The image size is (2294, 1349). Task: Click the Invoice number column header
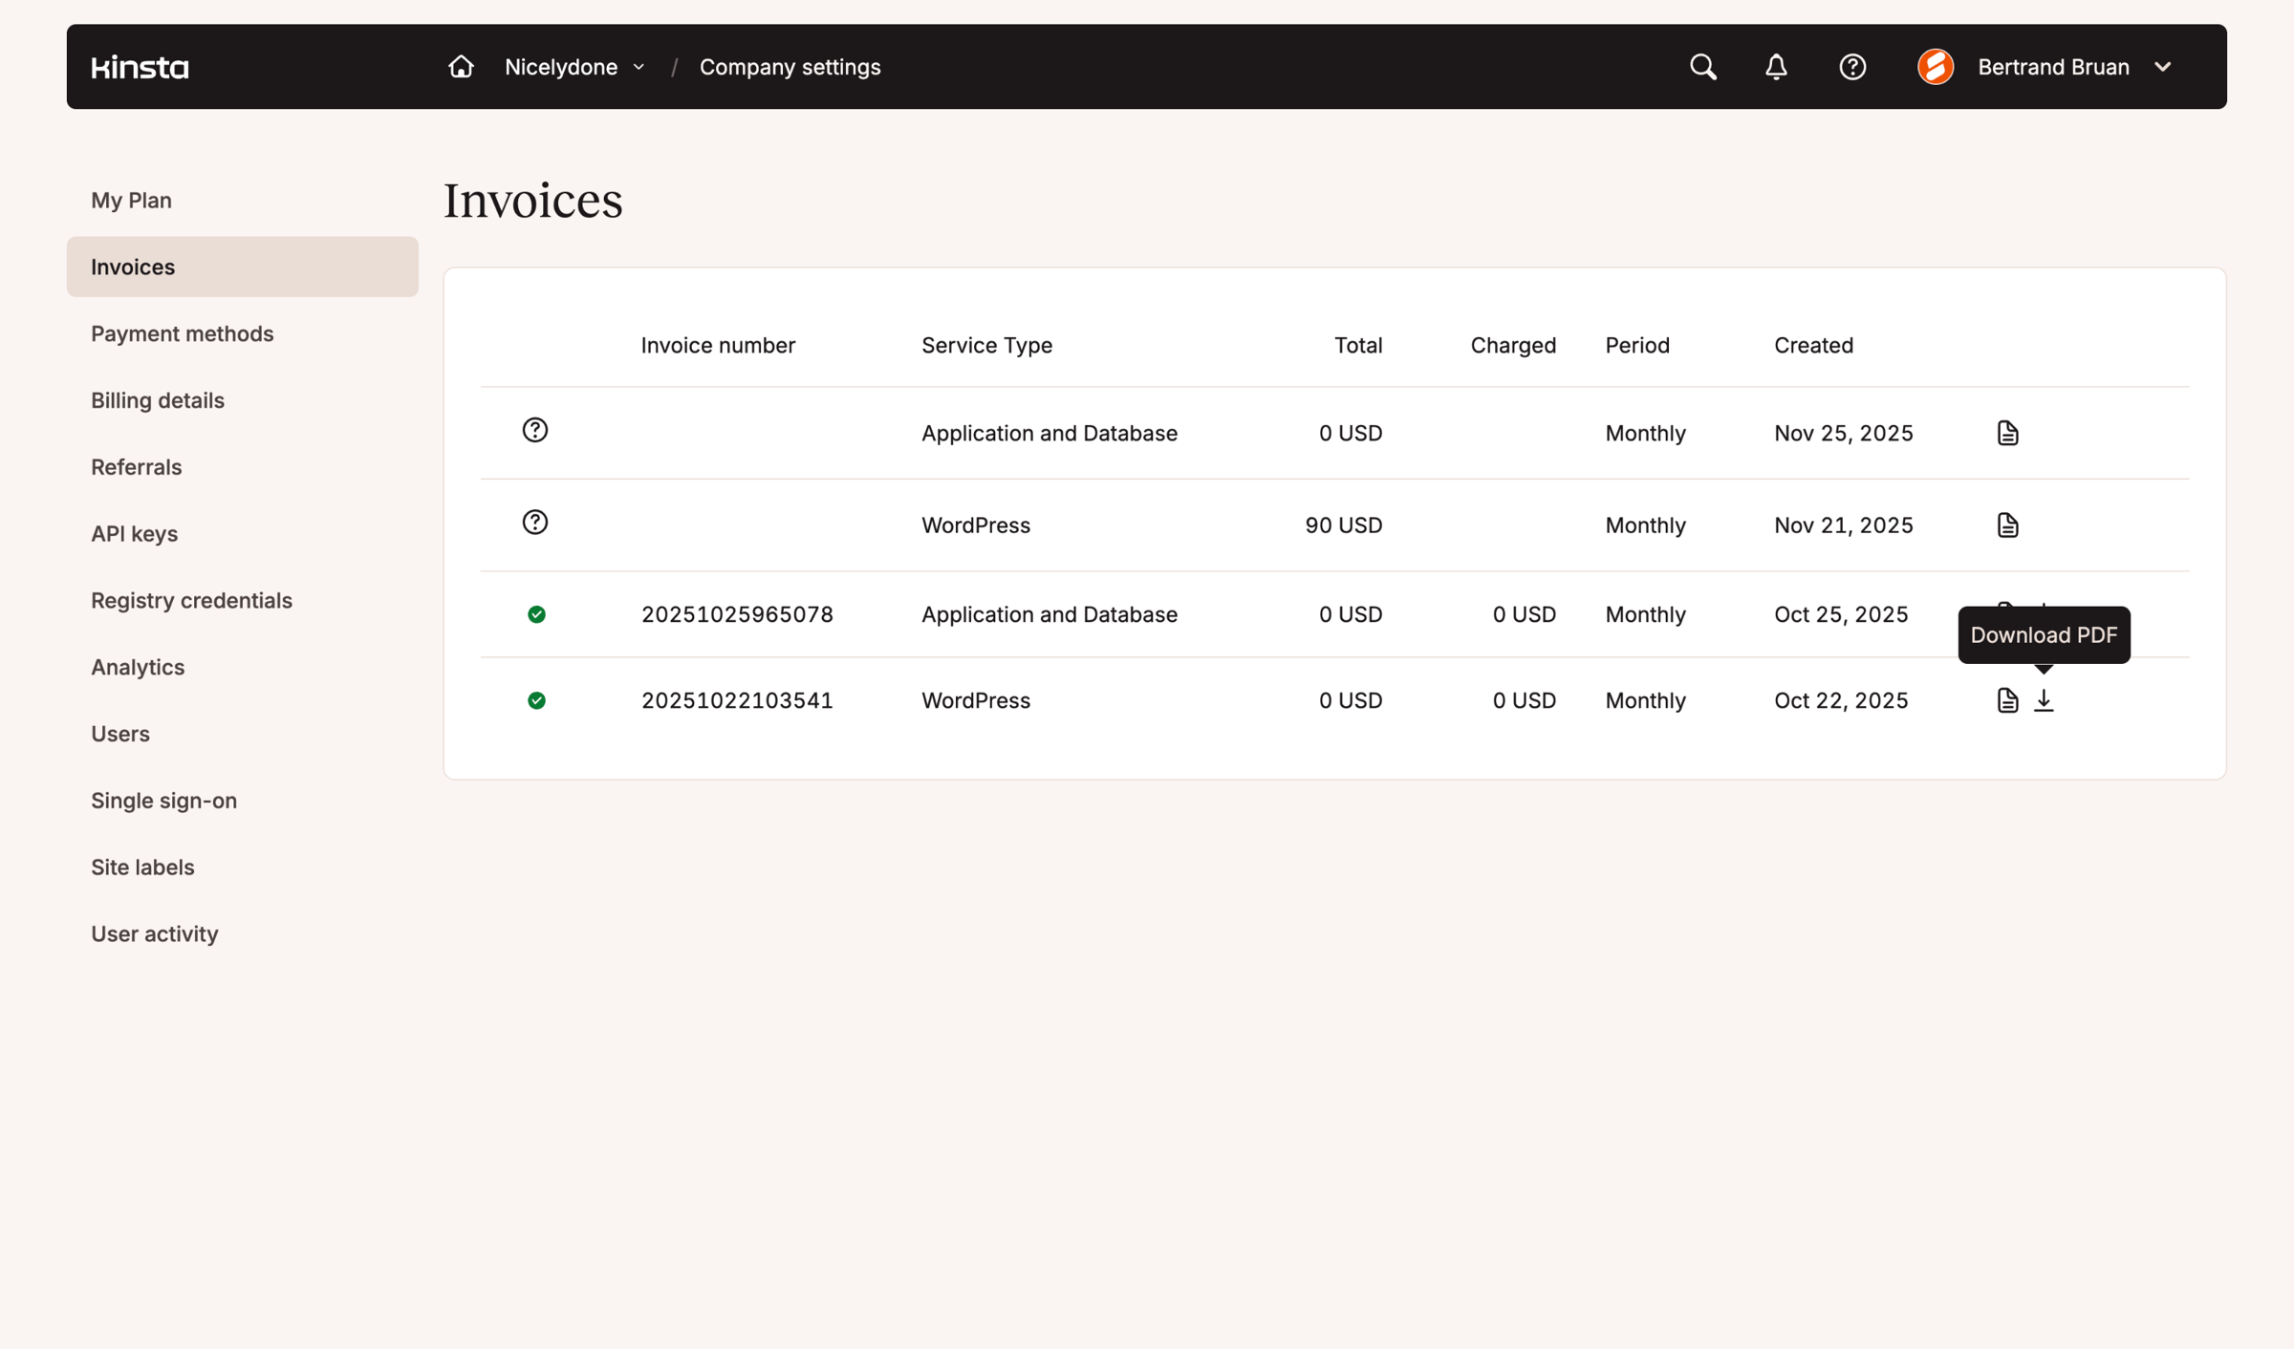point(718,345)
